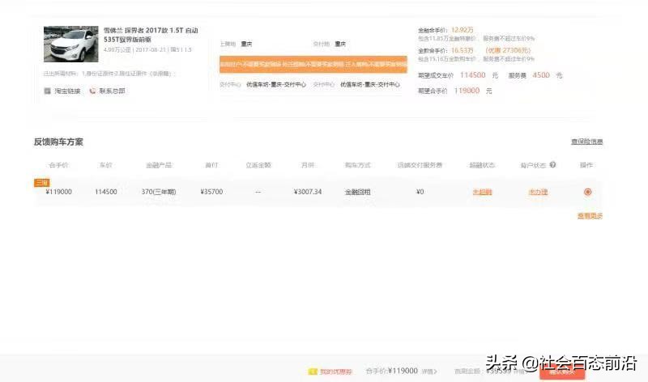Click the 期望成交价 value 114500
648x382 pixels.
(x=473, y=75)
